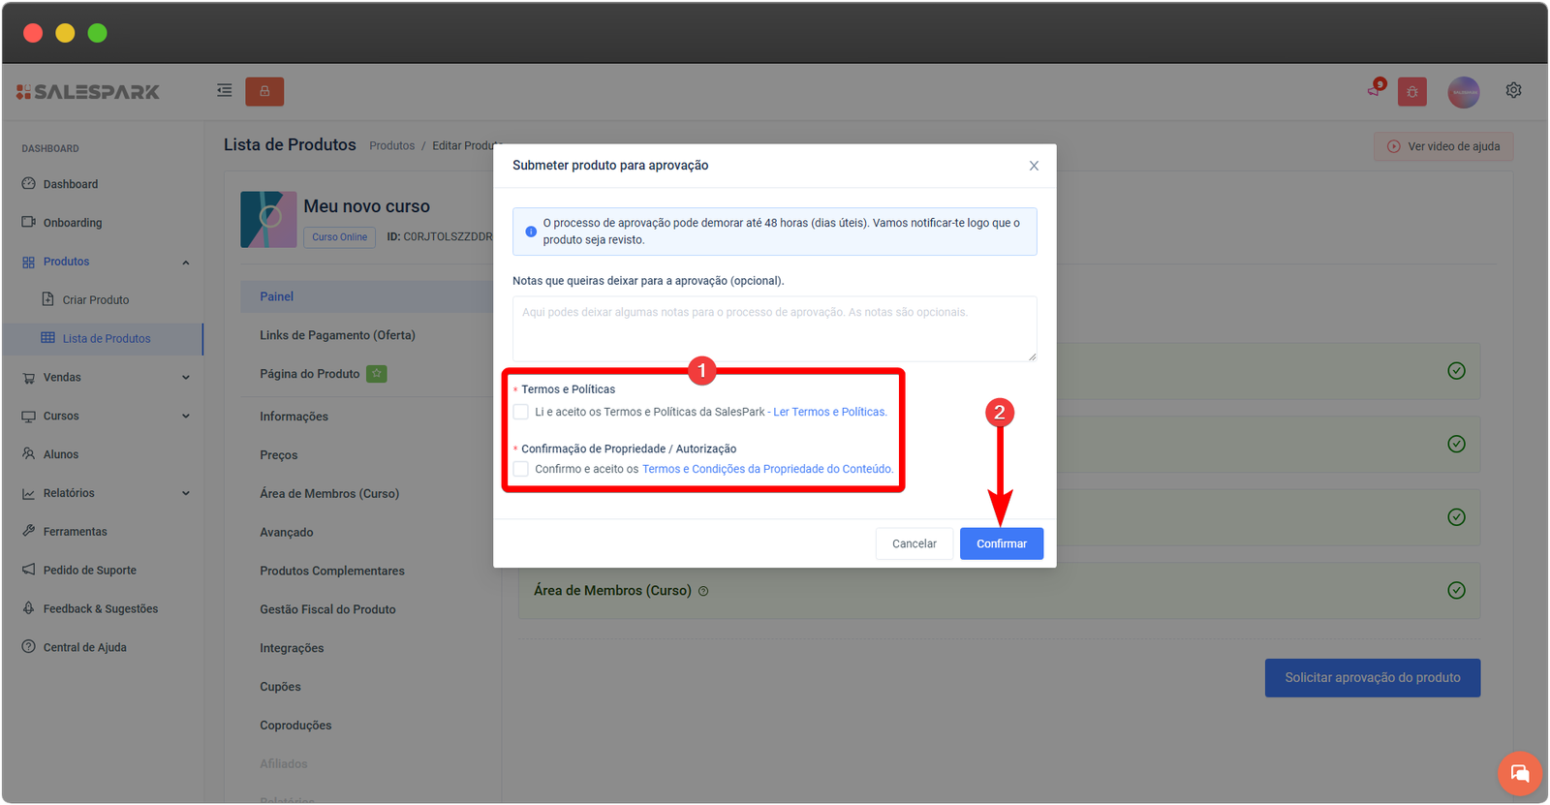Image resolution: width=1550 pixels, height=805 pixels.
Task: Open notifications megaphone icon
Action: pos(1374,90)
